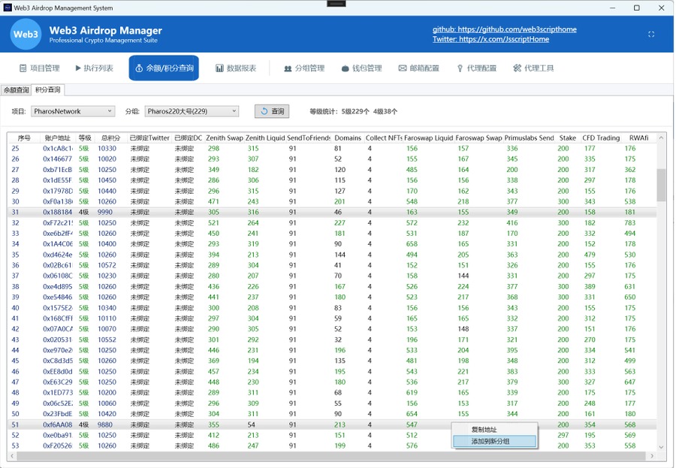
Task: Open 邮箱配置 mail configuration tab
Action: pos(418,68)
